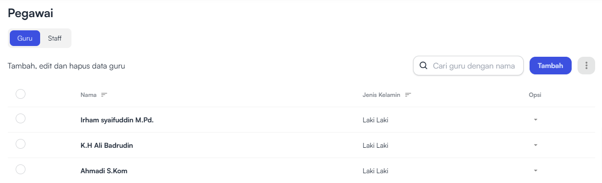This screenshot has width=602, height=183.
Task: Open options arrow for K.H Ali Badrudin
Action: 535,145
